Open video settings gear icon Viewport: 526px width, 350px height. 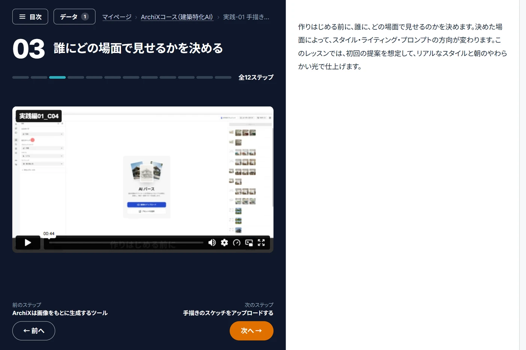pos(224,243)
